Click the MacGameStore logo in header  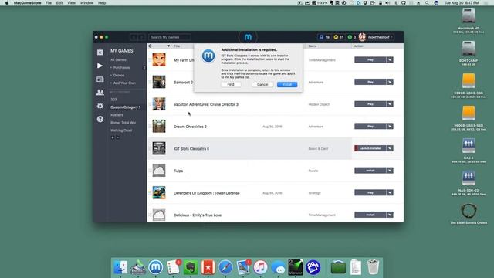coord(248,37)
